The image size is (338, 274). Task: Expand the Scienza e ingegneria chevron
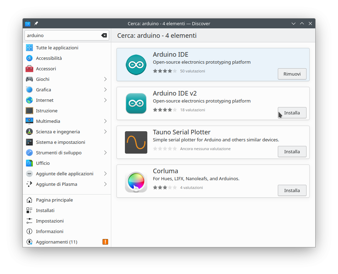[x=105, y=132]
